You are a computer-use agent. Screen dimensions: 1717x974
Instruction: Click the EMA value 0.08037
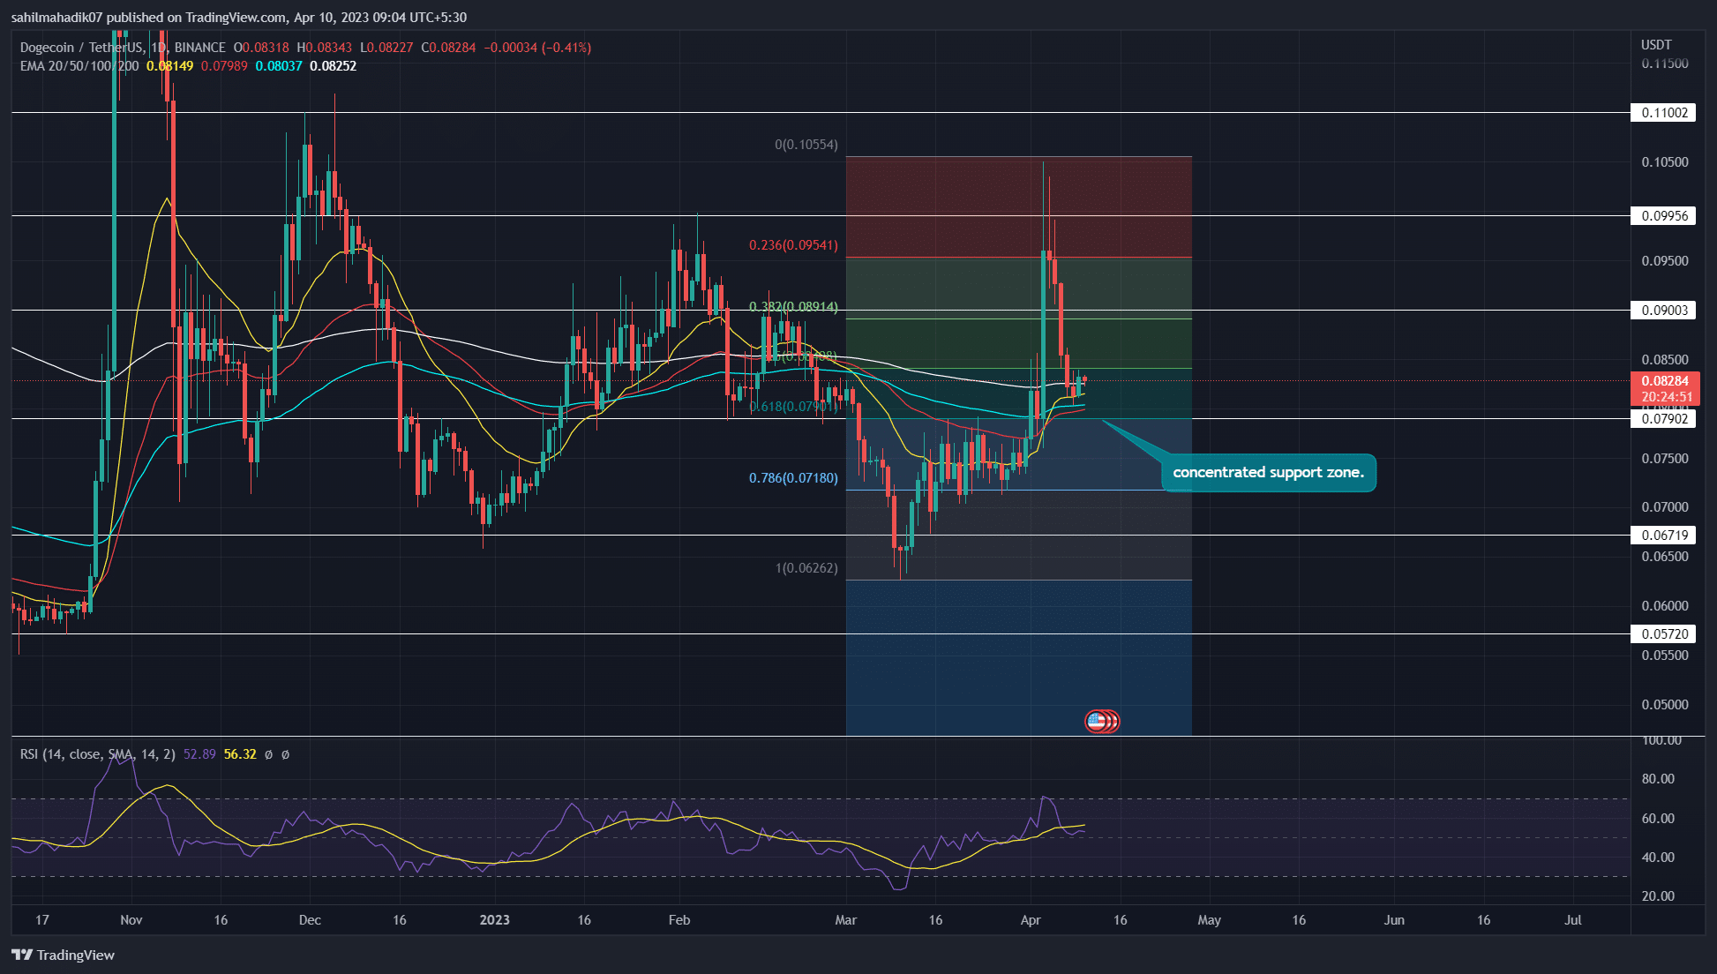point(279,66)
